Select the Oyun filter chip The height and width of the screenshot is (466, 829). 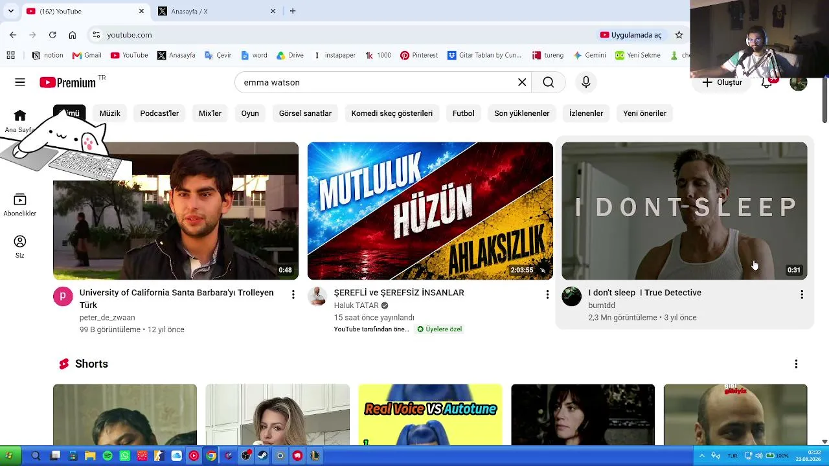click(250, 113)
